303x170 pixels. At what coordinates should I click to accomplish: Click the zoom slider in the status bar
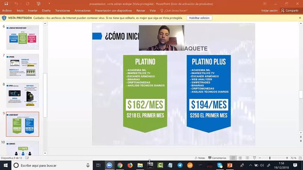(270, 158)
